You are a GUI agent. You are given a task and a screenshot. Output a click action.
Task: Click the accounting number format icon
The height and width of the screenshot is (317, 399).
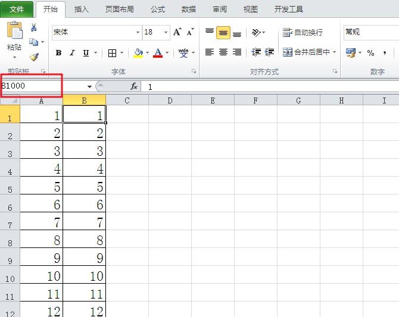(351, 53)
